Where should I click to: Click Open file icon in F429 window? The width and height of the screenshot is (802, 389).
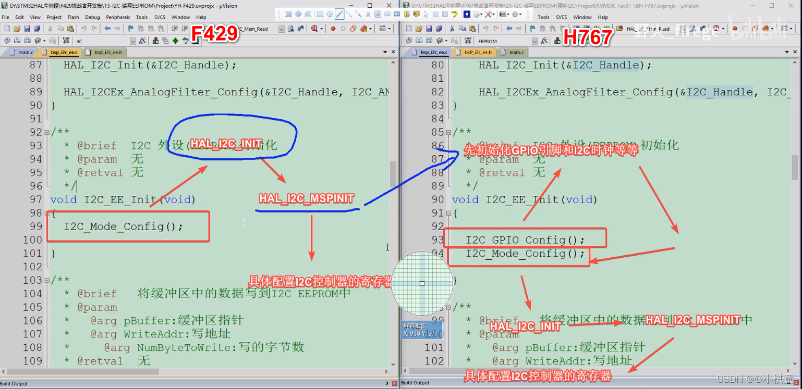pyautogui.click(x=17, y=29)
